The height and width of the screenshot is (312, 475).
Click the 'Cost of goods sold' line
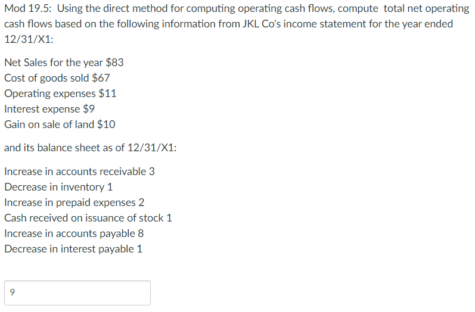57,78
